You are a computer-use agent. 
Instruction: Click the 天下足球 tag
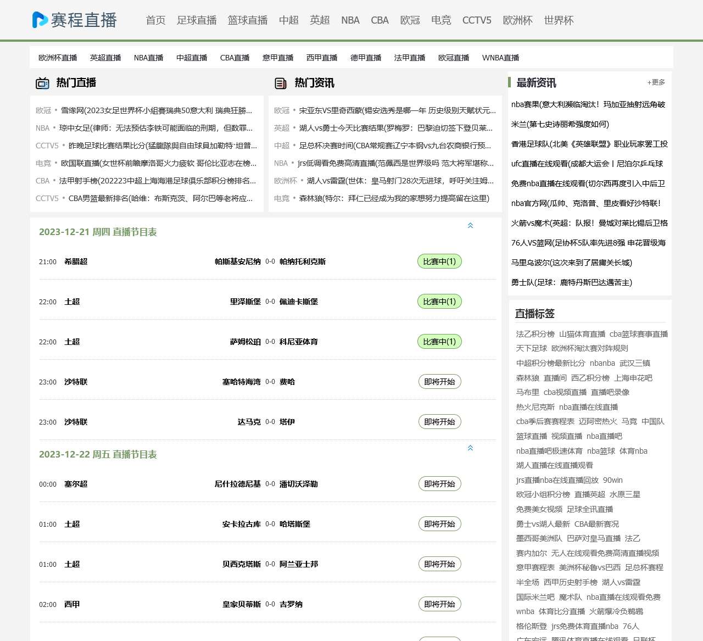pos(532,348)
